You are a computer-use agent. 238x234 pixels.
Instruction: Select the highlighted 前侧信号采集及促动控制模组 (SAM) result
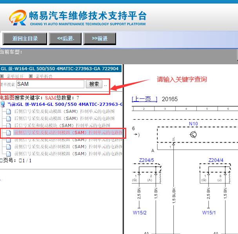coord(68,132)
